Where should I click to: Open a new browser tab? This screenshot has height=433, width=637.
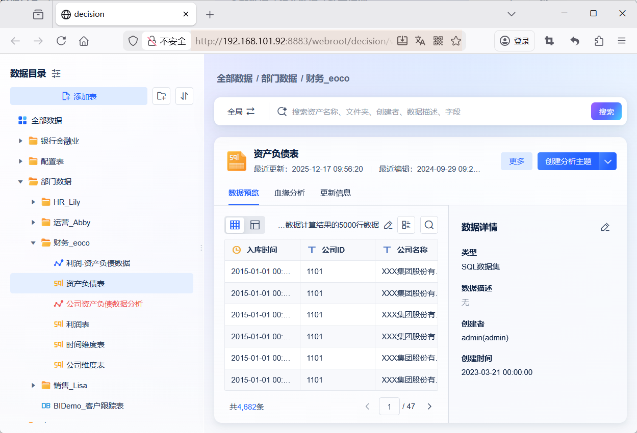(210, 14)
